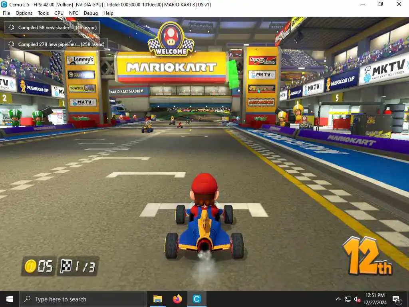Open the Tools menu
Image resolution: width=409 pixels, height=307 pixels.
pyautogui.click(x=43, y=13)
